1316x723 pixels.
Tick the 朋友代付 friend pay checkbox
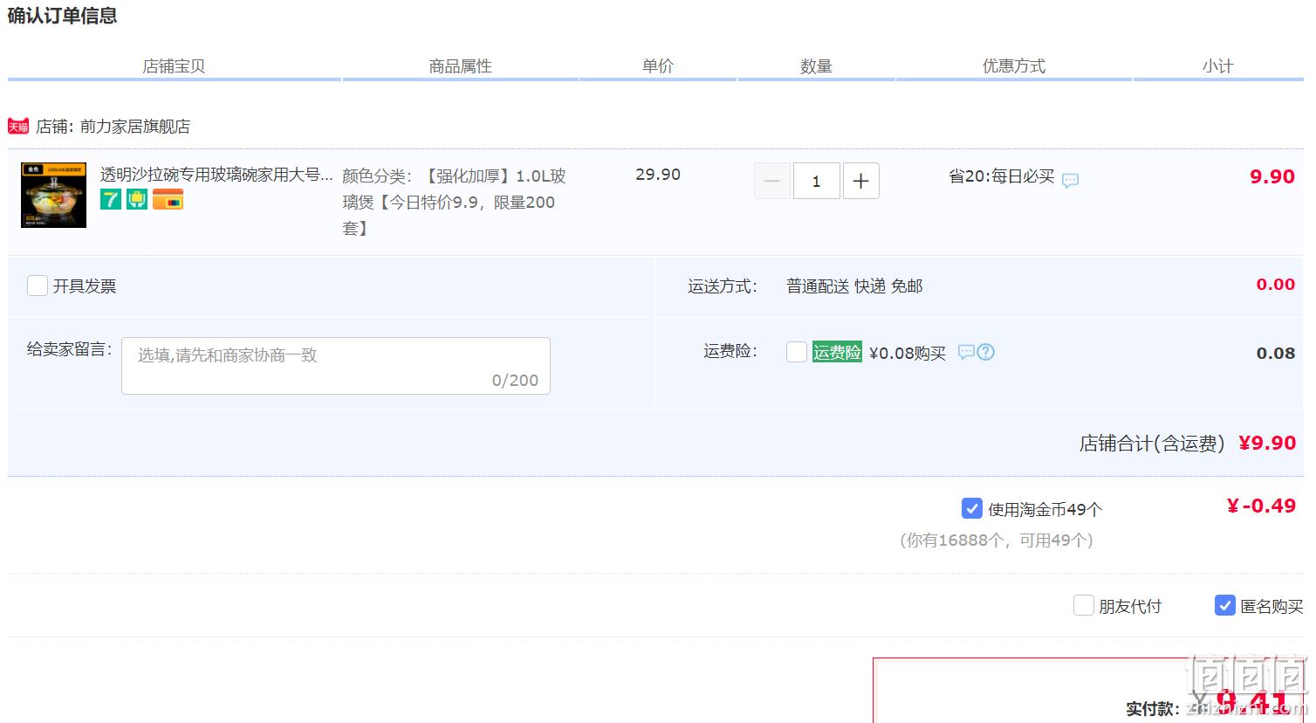click(1083, 605)
